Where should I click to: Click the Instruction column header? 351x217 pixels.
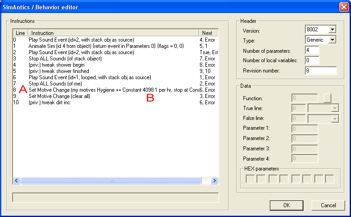point(113,33)
